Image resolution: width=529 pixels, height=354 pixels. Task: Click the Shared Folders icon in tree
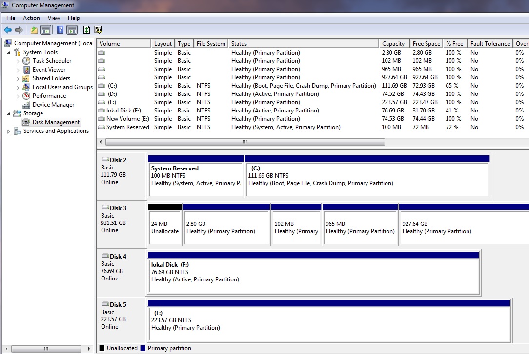tap(26, 78)
